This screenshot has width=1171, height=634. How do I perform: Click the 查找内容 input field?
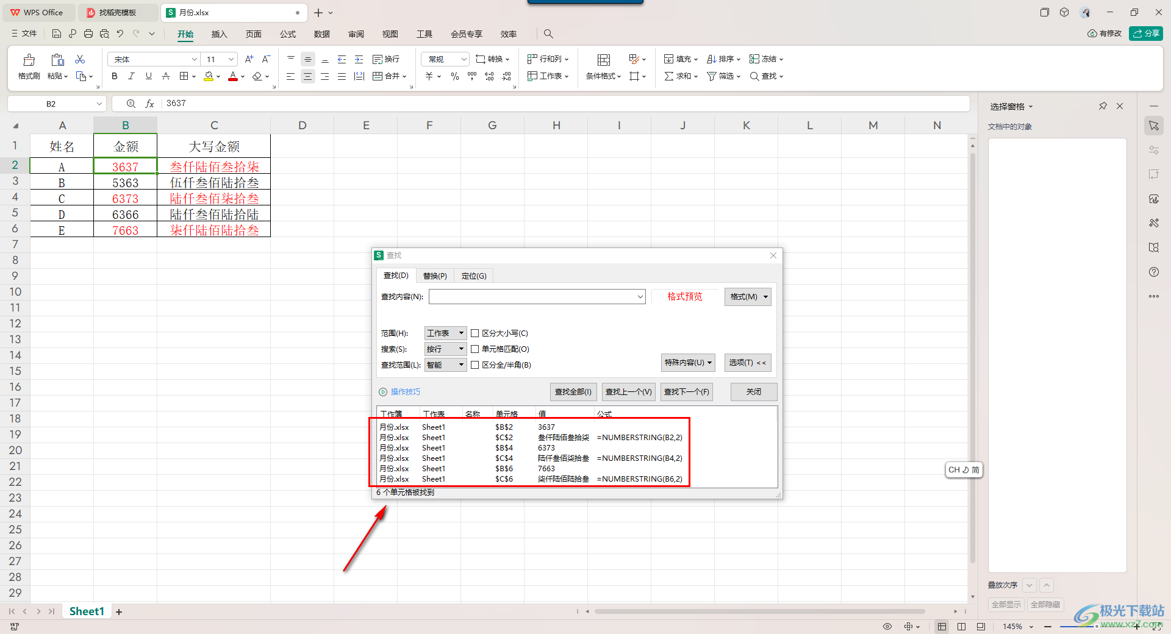[537, 297]
